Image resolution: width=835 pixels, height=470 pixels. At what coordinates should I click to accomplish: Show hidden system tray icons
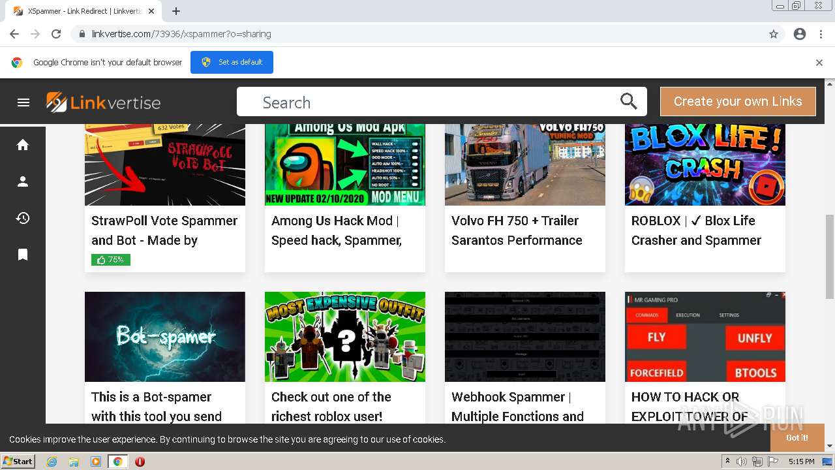[x=727, y=462]
